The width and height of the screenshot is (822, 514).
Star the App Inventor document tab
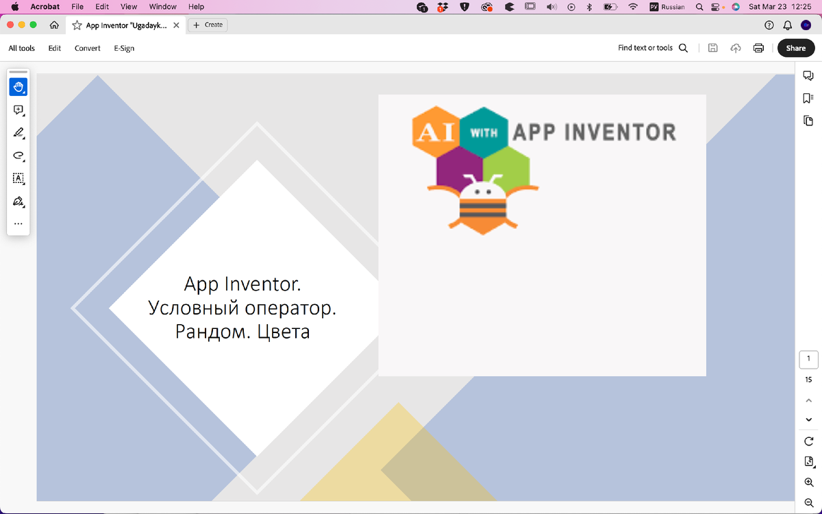pos(77,25)
